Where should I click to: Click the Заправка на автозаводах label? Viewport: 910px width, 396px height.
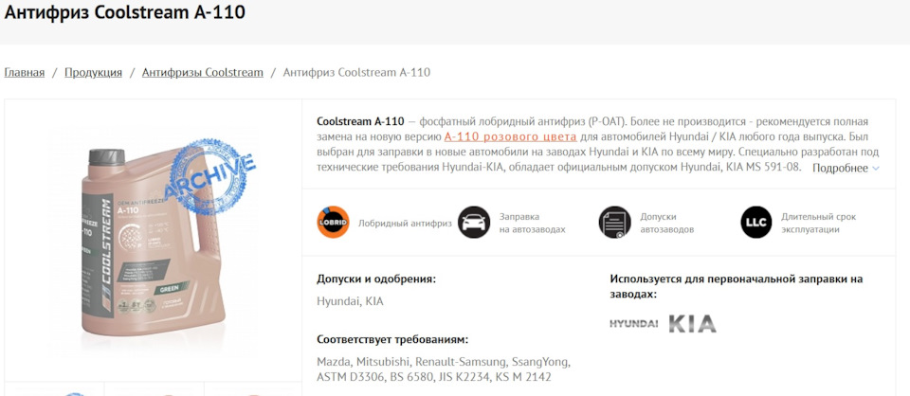(x=532, y=223)
